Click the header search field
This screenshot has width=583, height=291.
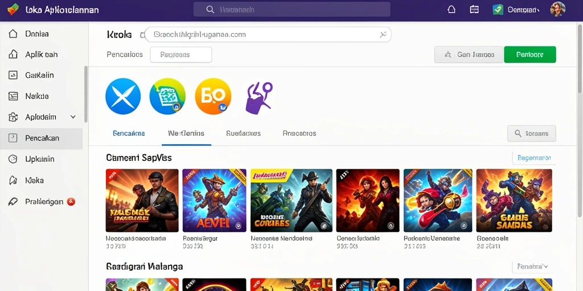tap(291, 9)
